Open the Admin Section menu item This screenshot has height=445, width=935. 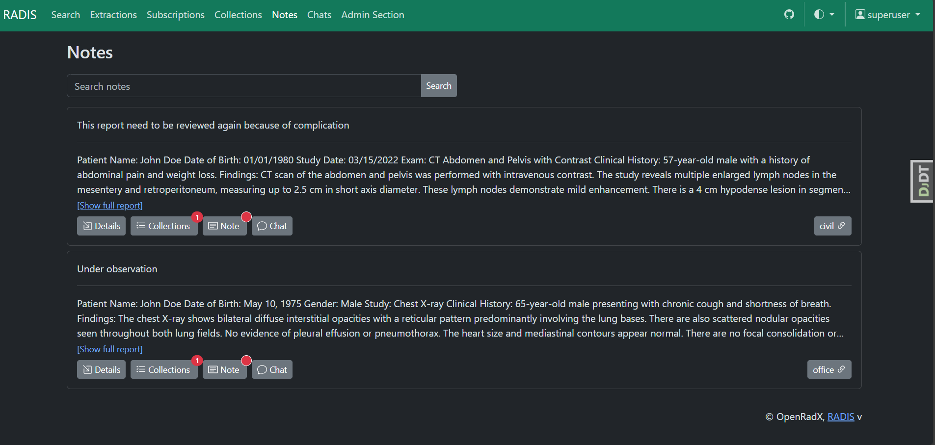373,15
